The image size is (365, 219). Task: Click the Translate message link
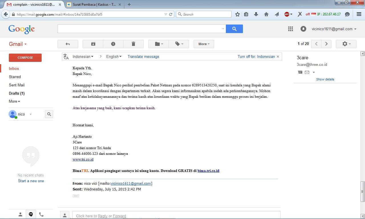pyautogui.click(x=143, y=56)
